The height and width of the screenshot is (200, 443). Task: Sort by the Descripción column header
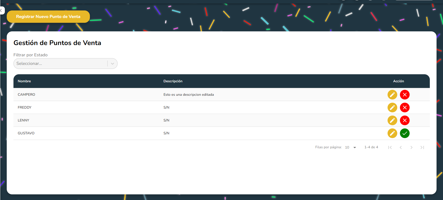tap(173, 81)
